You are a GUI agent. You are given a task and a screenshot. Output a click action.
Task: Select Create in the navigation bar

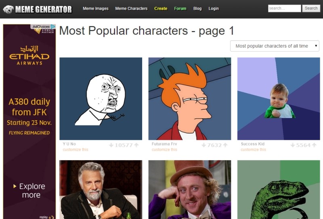tap(161, 8)
